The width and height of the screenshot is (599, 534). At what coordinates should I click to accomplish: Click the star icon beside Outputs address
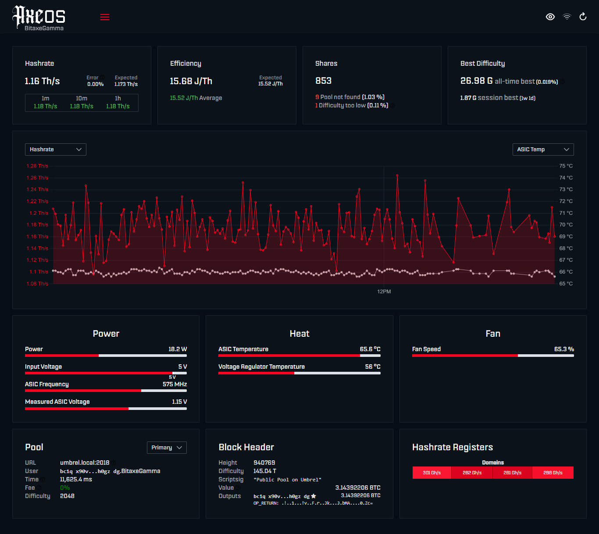pos(314,496)
